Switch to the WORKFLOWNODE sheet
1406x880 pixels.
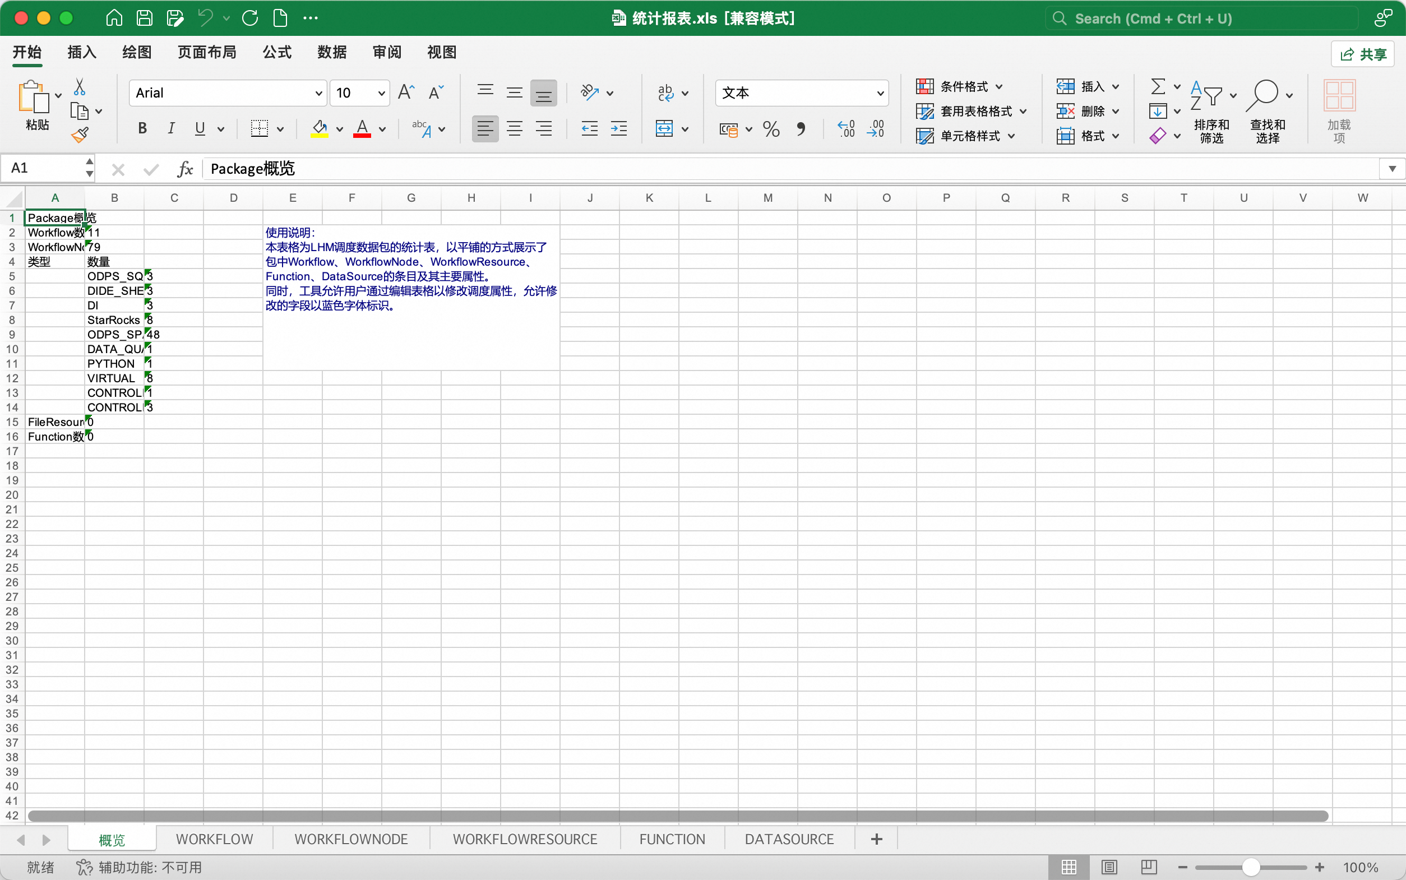351,839
